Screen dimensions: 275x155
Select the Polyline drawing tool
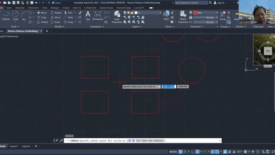tap(6, 15)
